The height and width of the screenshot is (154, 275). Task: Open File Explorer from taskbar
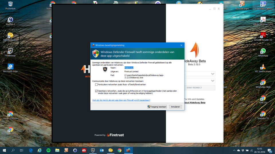(x=57, y=150)
